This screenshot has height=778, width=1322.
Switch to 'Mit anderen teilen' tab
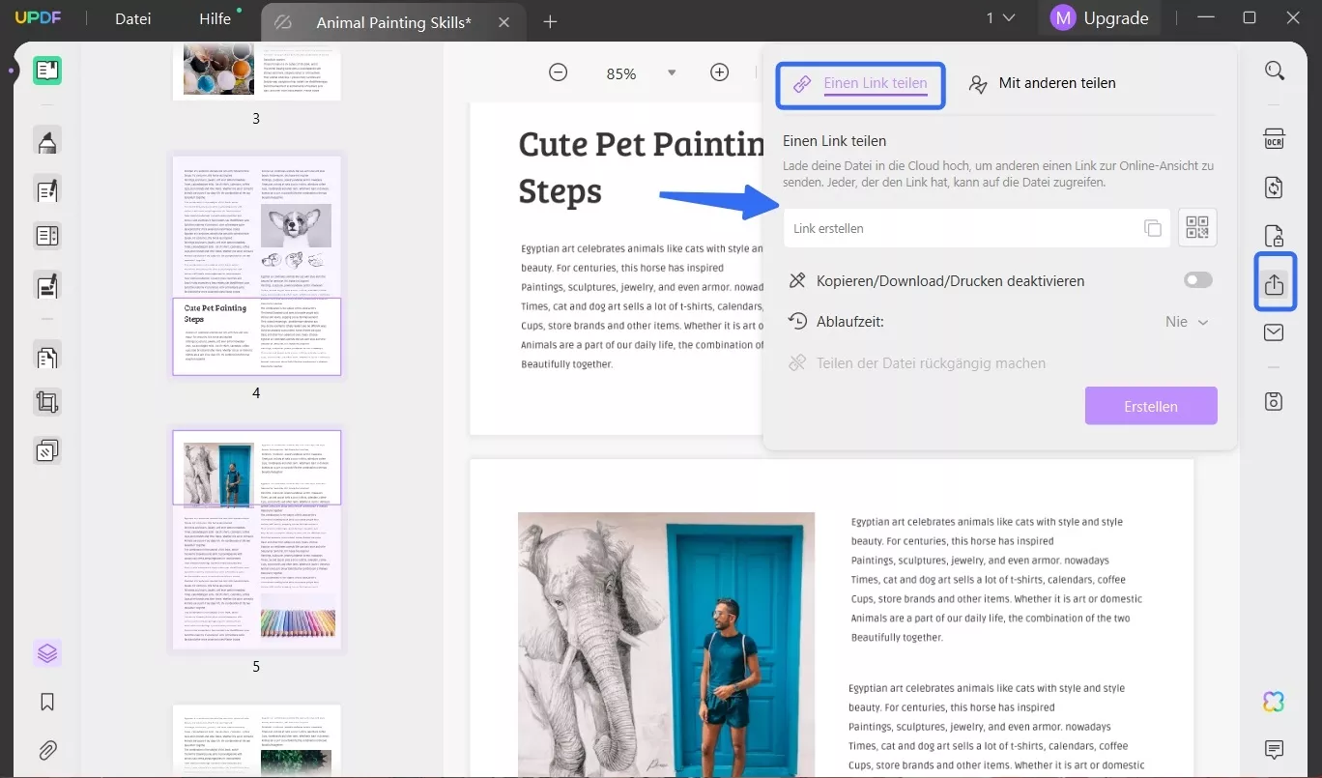pos(1044,84)
